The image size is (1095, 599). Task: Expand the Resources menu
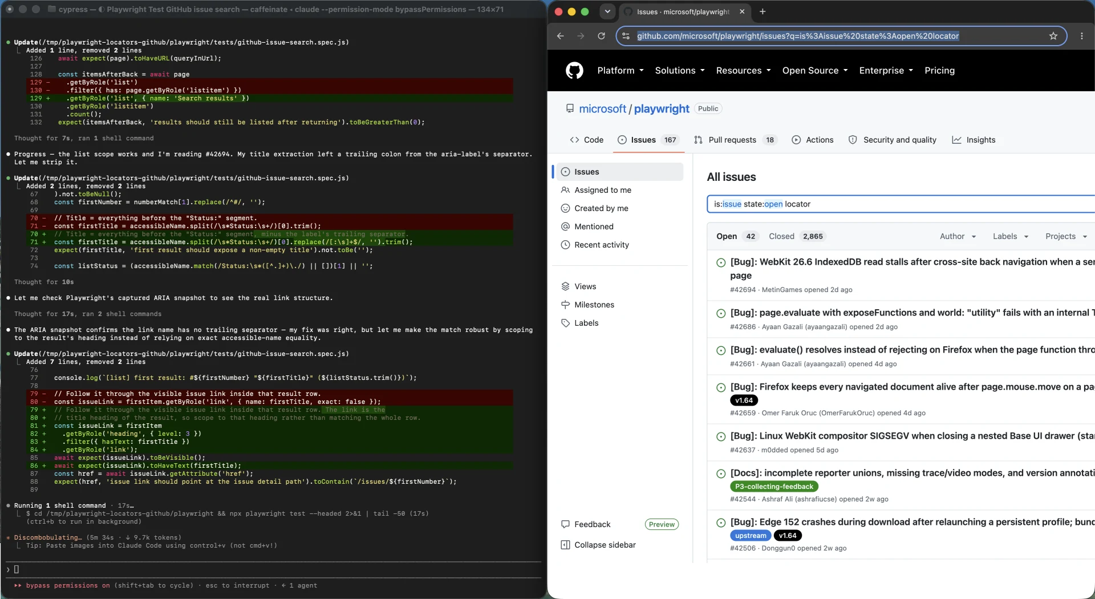pyautogui.click(x=743, y=70)
